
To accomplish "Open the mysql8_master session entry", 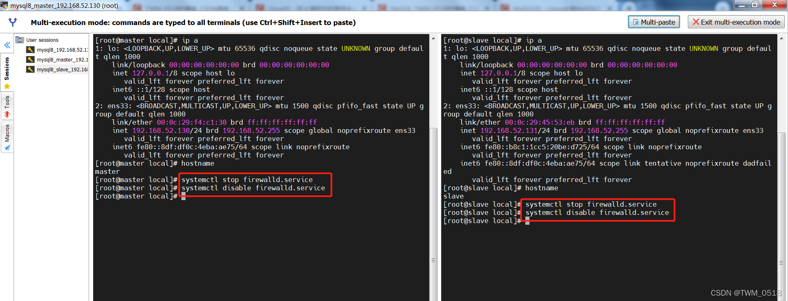I will coord(62,59).
